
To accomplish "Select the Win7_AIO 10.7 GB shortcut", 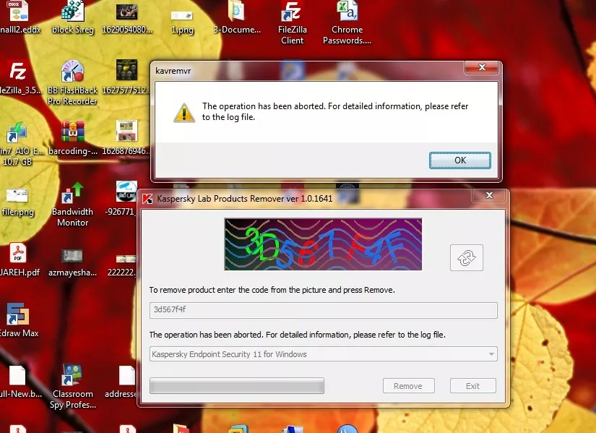I will pyautogui.click(x=19, y=144).
